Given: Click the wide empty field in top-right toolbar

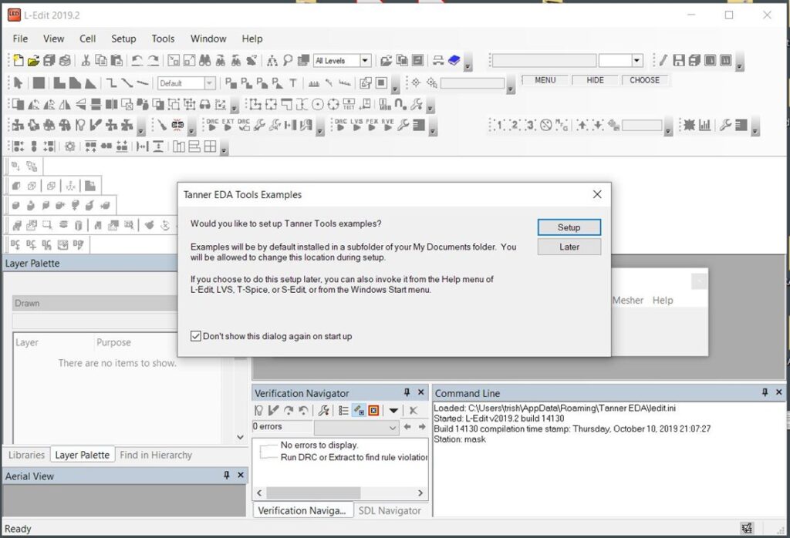Looking at the screenshot, I should pyautogui.click(x=544, y=60).
